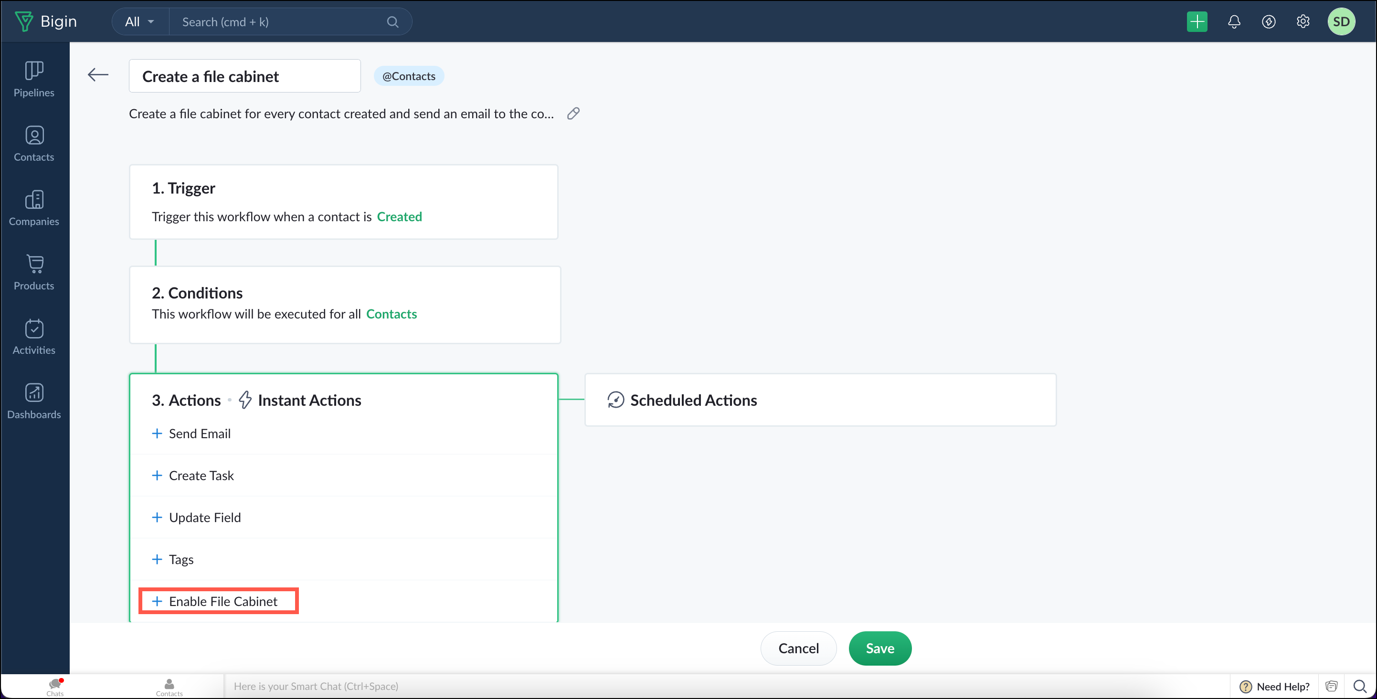
Task: Click the green plus quick-create button
Action: tap(1197, 22)
